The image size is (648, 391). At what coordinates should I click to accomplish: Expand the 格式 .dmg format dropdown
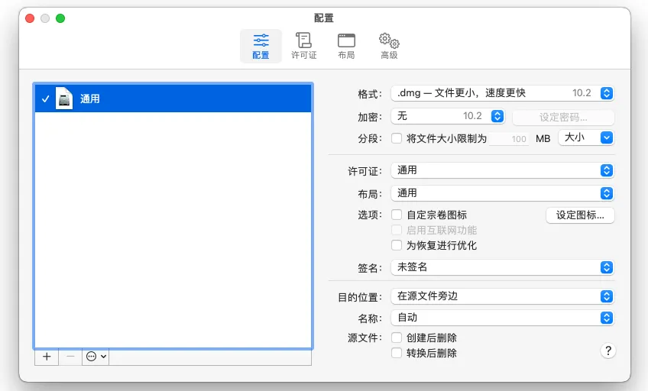tap(502, 93)
